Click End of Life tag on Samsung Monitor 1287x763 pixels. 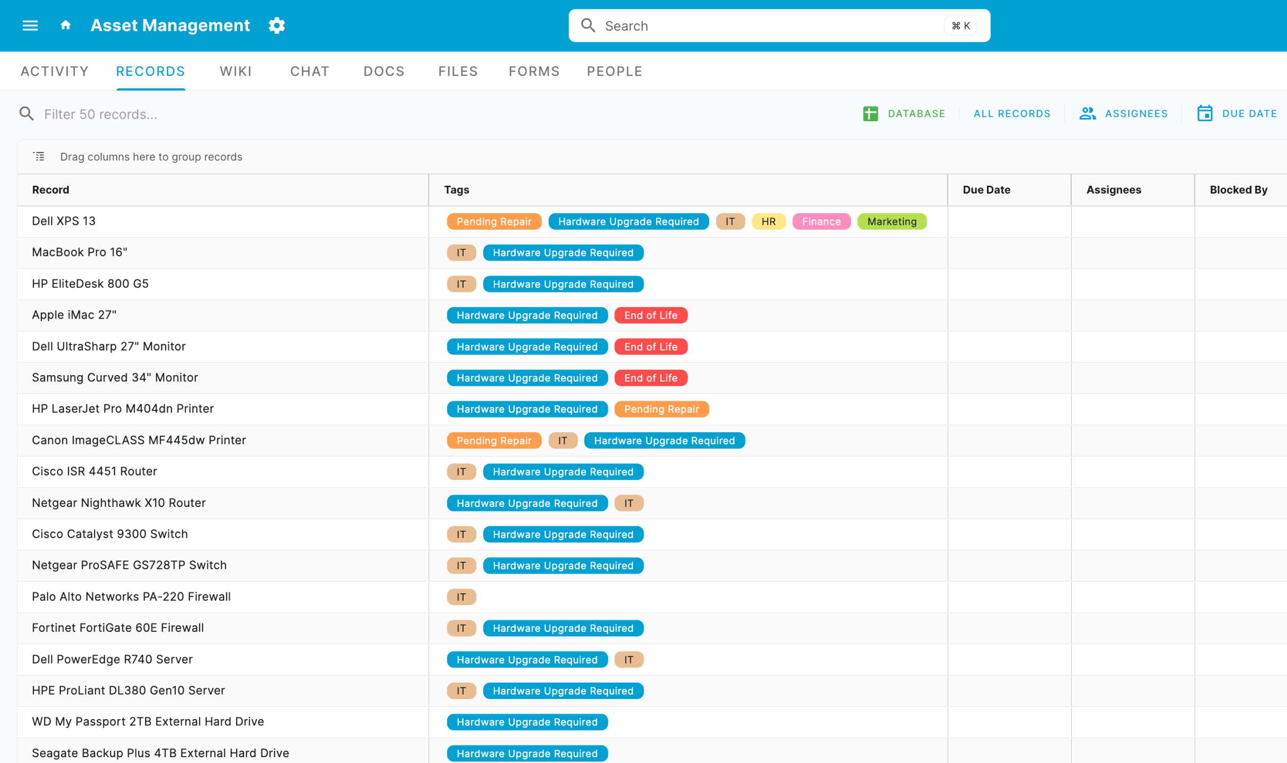[650, 378]
